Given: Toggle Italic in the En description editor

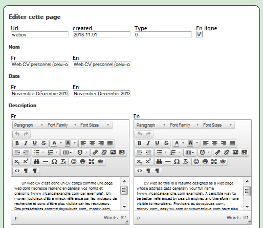Looking at the screenshot, I should (148, 143).
